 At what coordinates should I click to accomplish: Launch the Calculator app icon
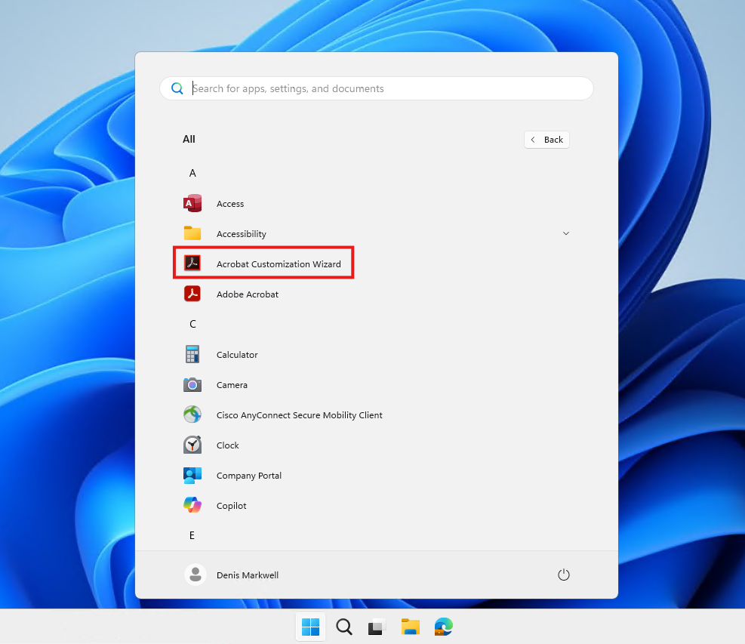tap(192, 355)
